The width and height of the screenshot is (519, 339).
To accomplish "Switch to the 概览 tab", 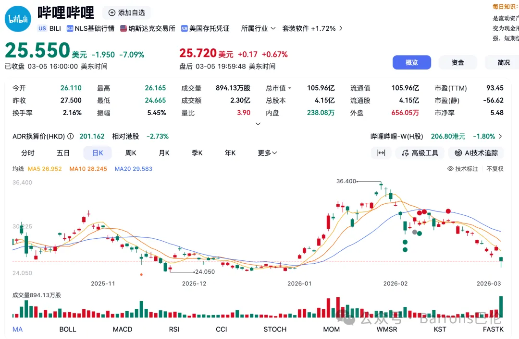I will click(412, 62).
